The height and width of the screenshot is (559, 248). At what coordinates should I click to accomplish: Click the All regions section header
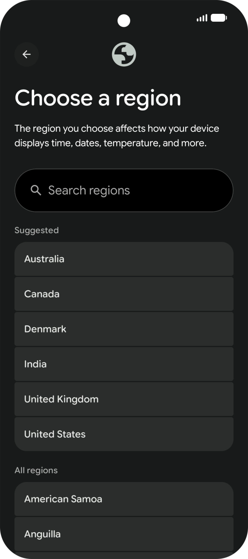click(36, 470)
